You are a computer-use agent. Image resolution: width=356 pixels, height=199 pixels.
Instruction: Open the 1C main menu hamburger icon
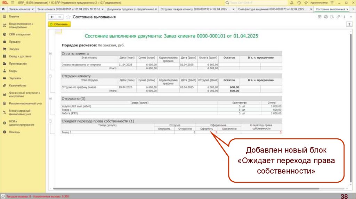coord(13,3)
